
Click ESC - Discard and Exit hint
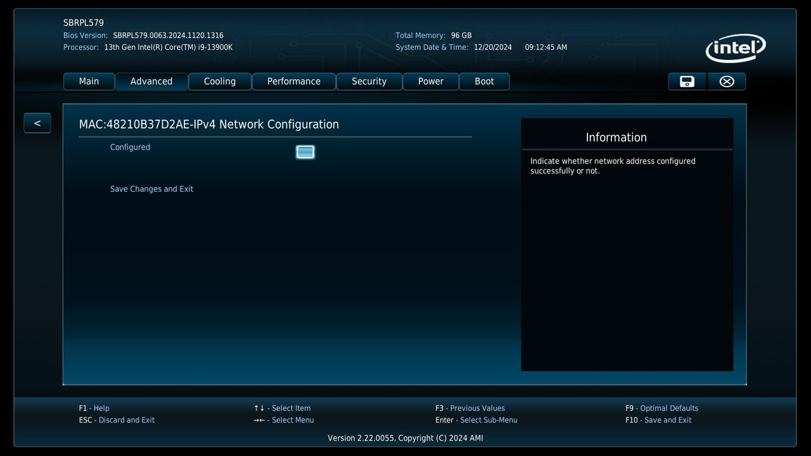[117, 420]
